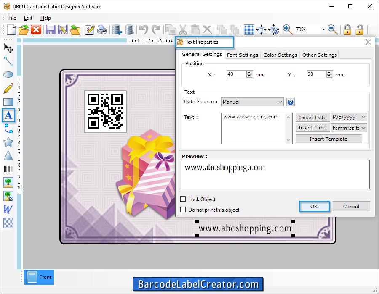The height and width of the screenshot is (294, 379).
Task: Click the export folder icon
Action: [x=75, y=30]
